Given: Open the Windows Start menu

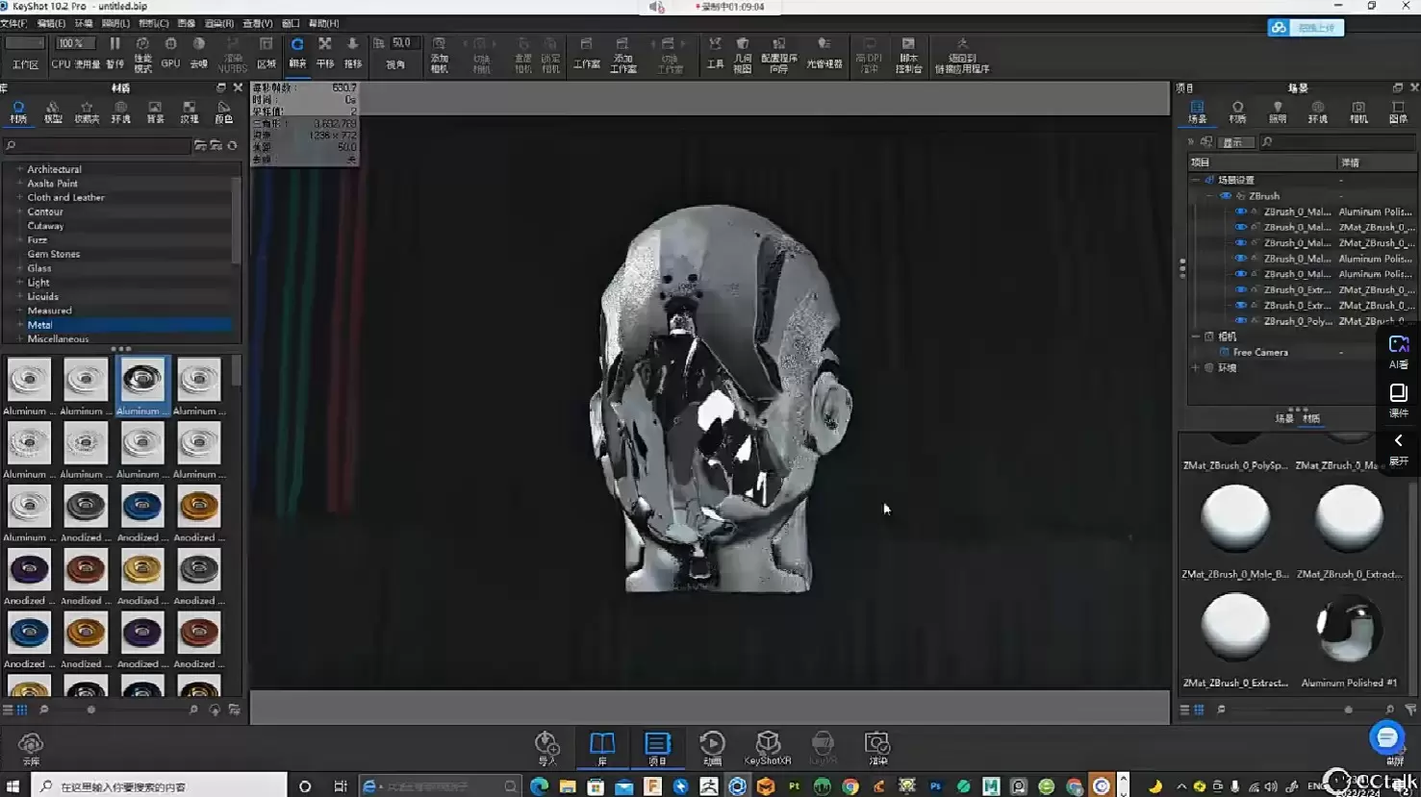Looking at the screenshot, I should tap(13, 785).
